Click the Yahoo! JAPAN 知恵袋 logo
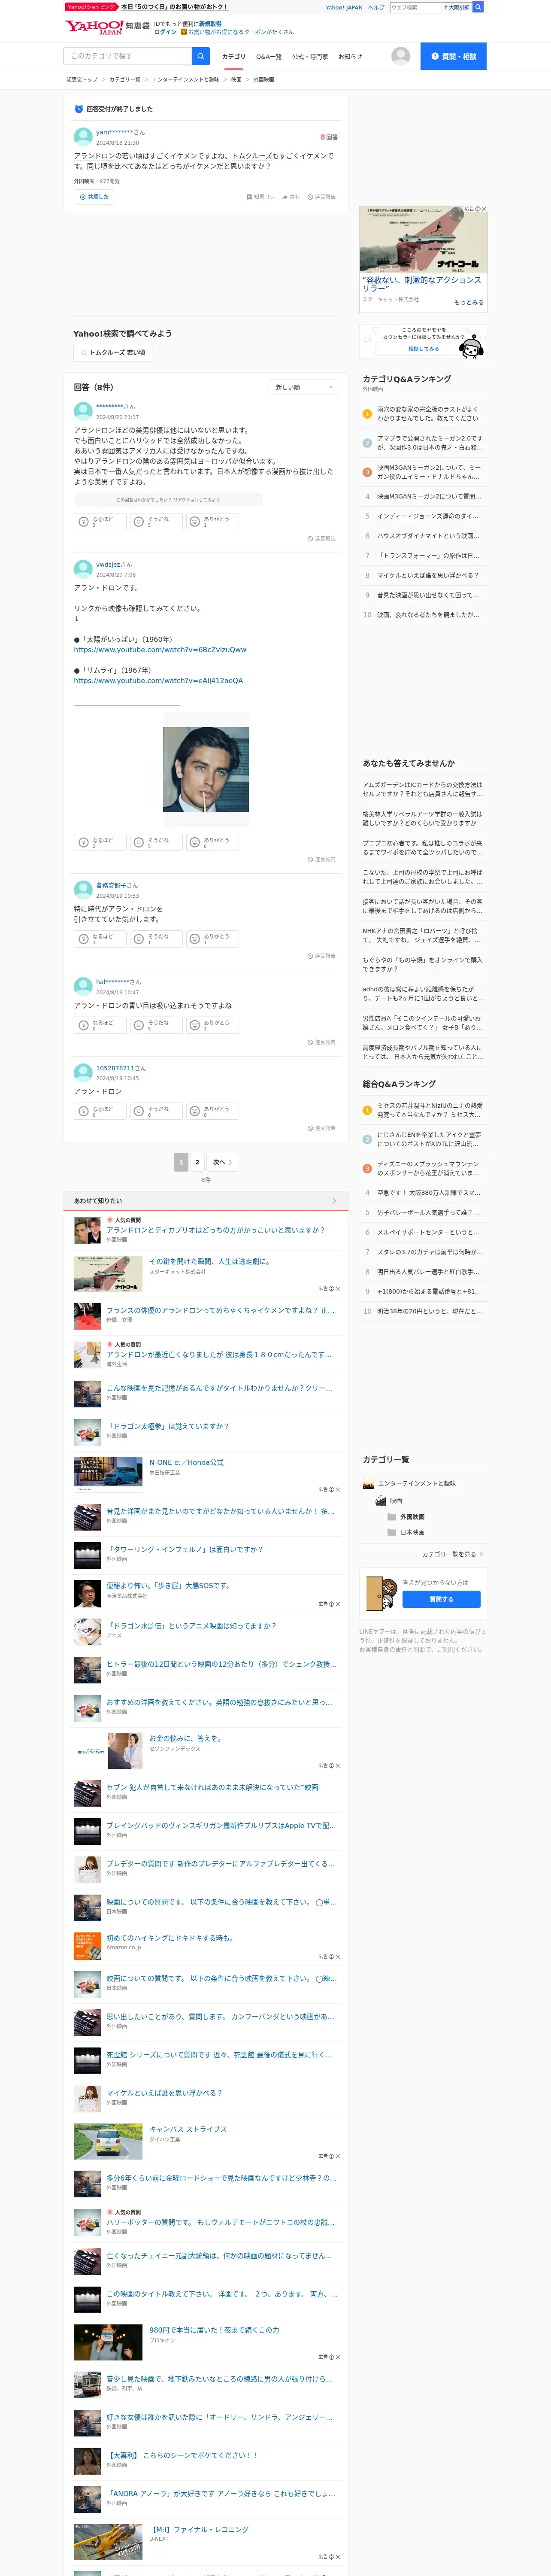Image resolution: width=551 pixels, height=2576 pixels. (106, 27)
